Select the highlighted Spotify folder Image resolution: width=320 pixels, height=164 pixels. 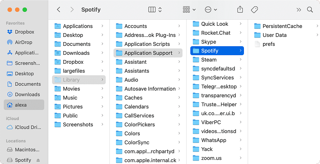217,51
